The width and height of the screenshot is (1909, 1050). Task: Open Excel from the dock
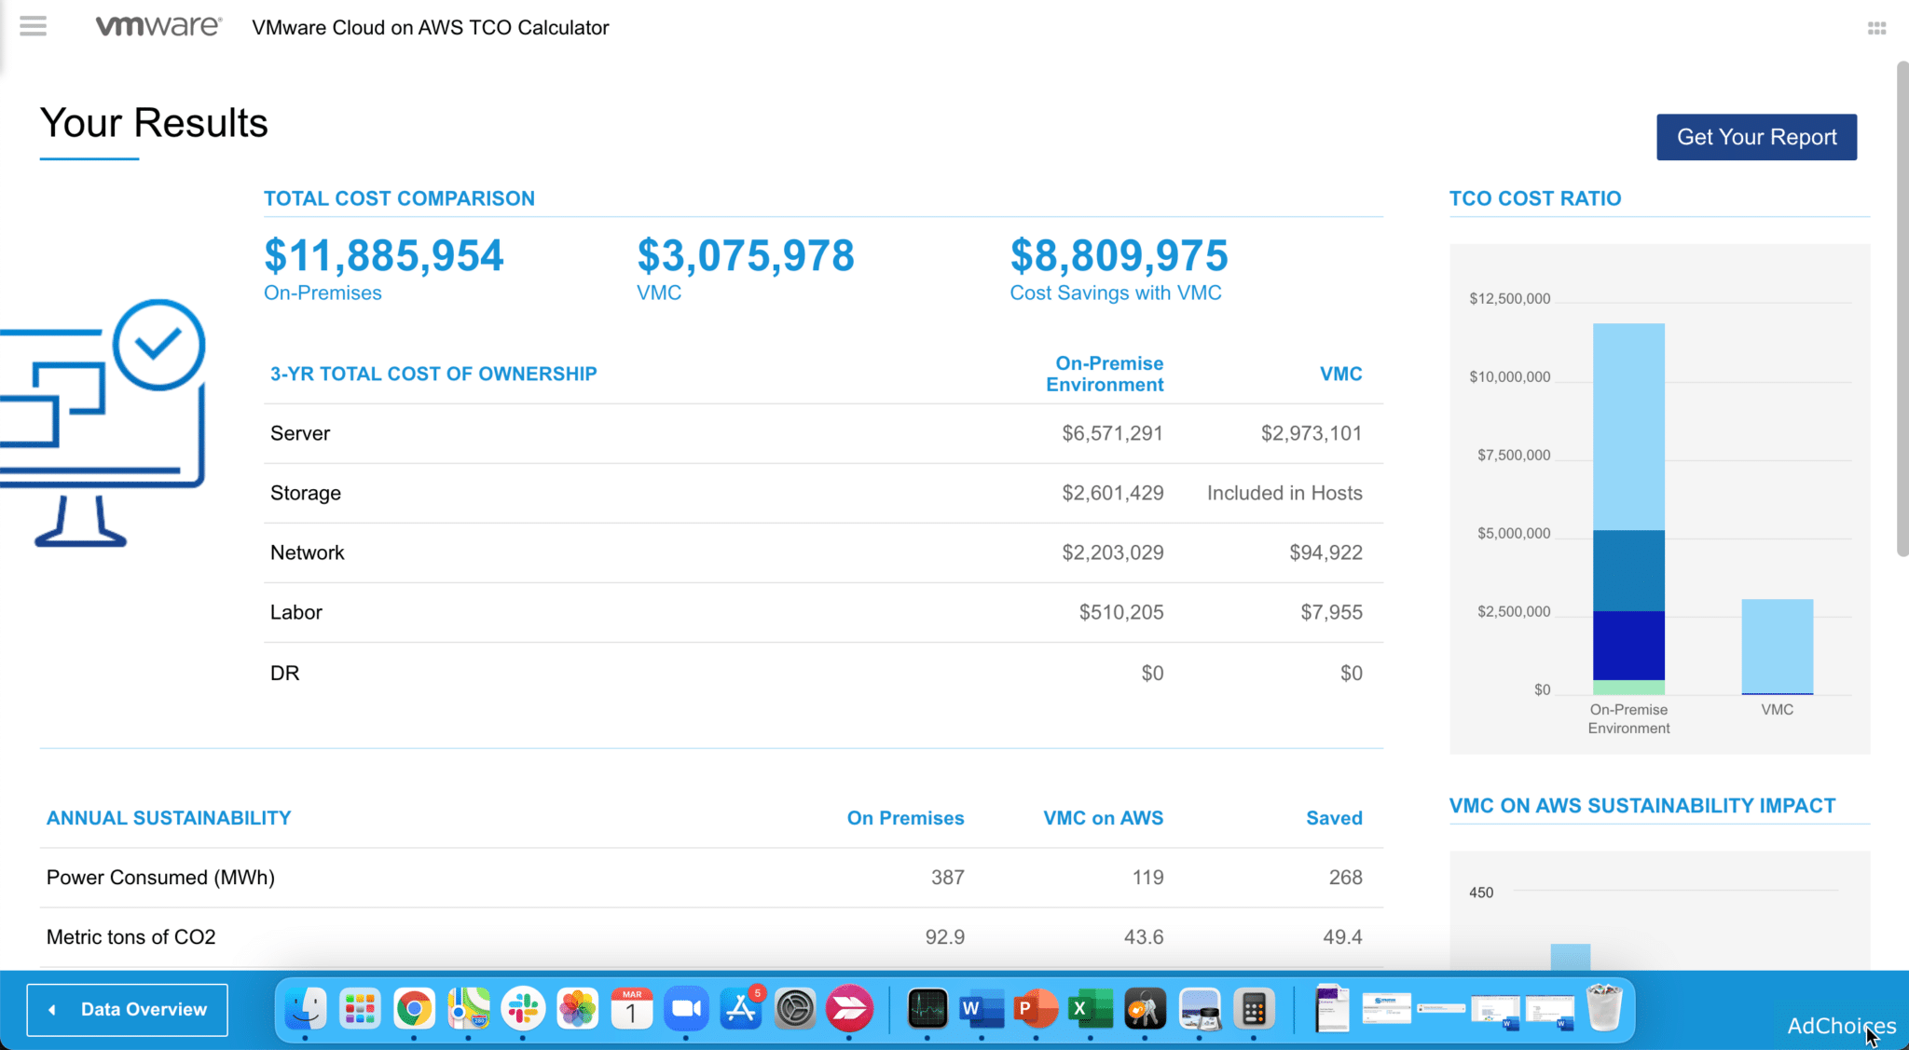coord(1091,1008)
